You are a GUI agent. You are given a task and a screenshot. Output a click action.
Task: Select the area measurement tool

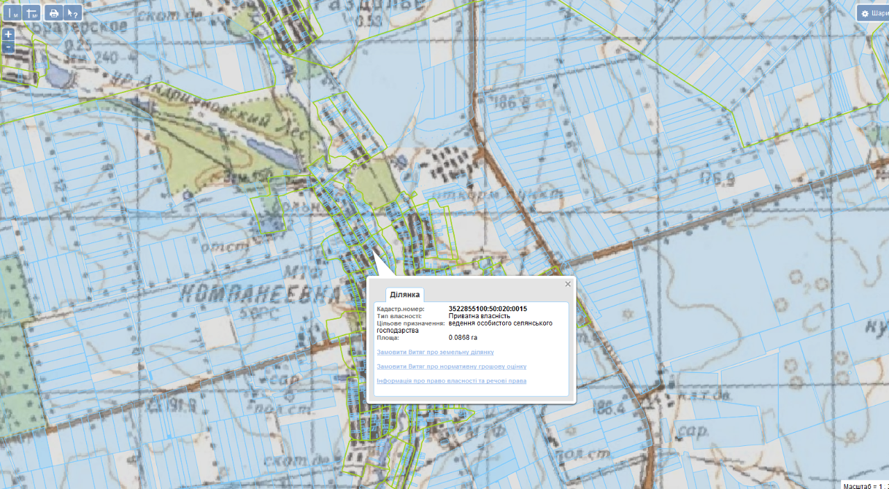coord(31,13)
